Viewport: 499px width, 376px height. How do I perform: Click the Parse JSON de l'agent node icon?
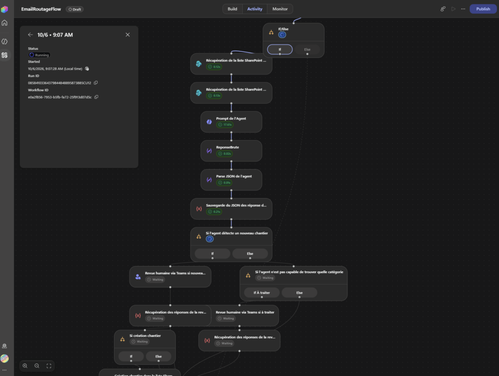209,180
